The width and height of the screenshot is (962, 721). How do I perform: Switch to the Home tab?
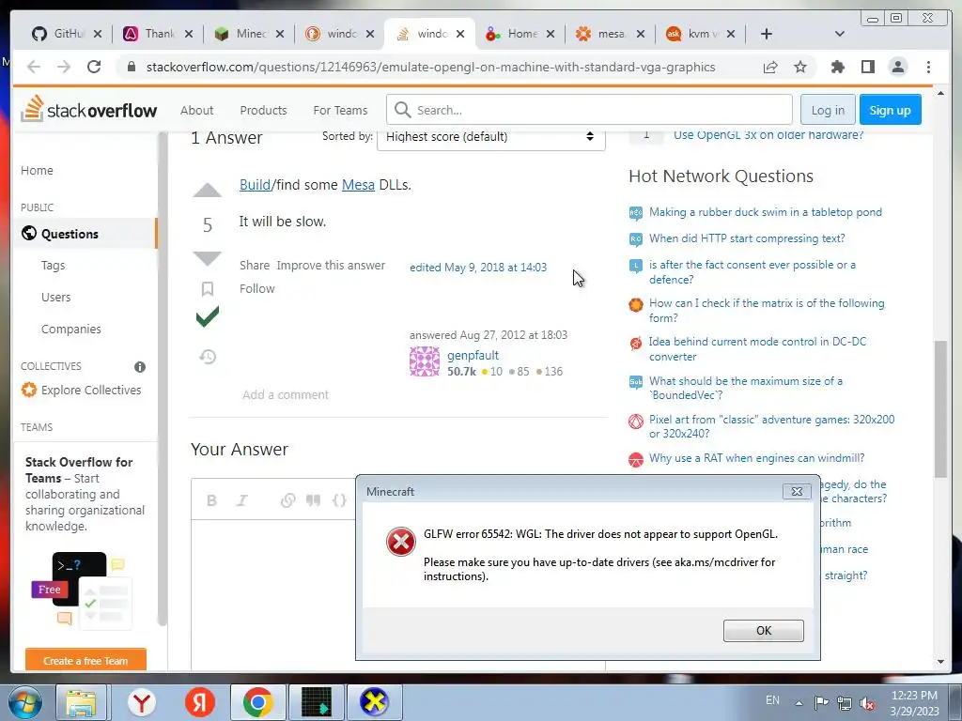tap(520, 34)
